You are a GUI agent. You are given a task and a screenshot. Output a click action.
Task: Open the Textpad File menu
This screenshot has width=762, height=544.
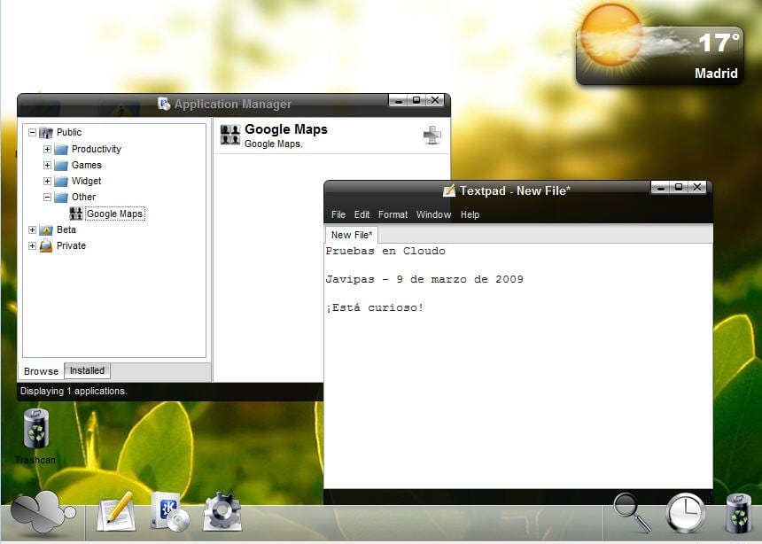point(338,214)
